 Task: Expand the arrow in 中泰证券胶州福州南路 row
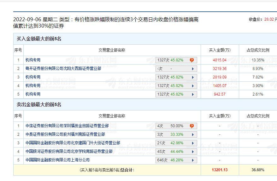coord(193,134)
